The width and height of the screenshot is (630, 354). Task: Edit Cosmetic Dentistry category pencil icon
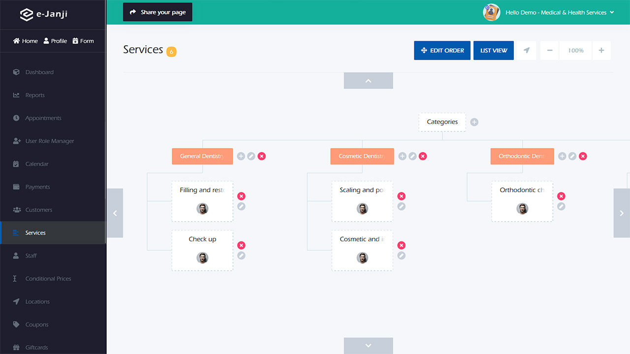pyautogui.click(x=412, y=156)
